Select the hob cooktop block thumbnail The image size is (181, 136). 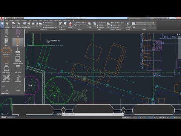click(18, 33)
